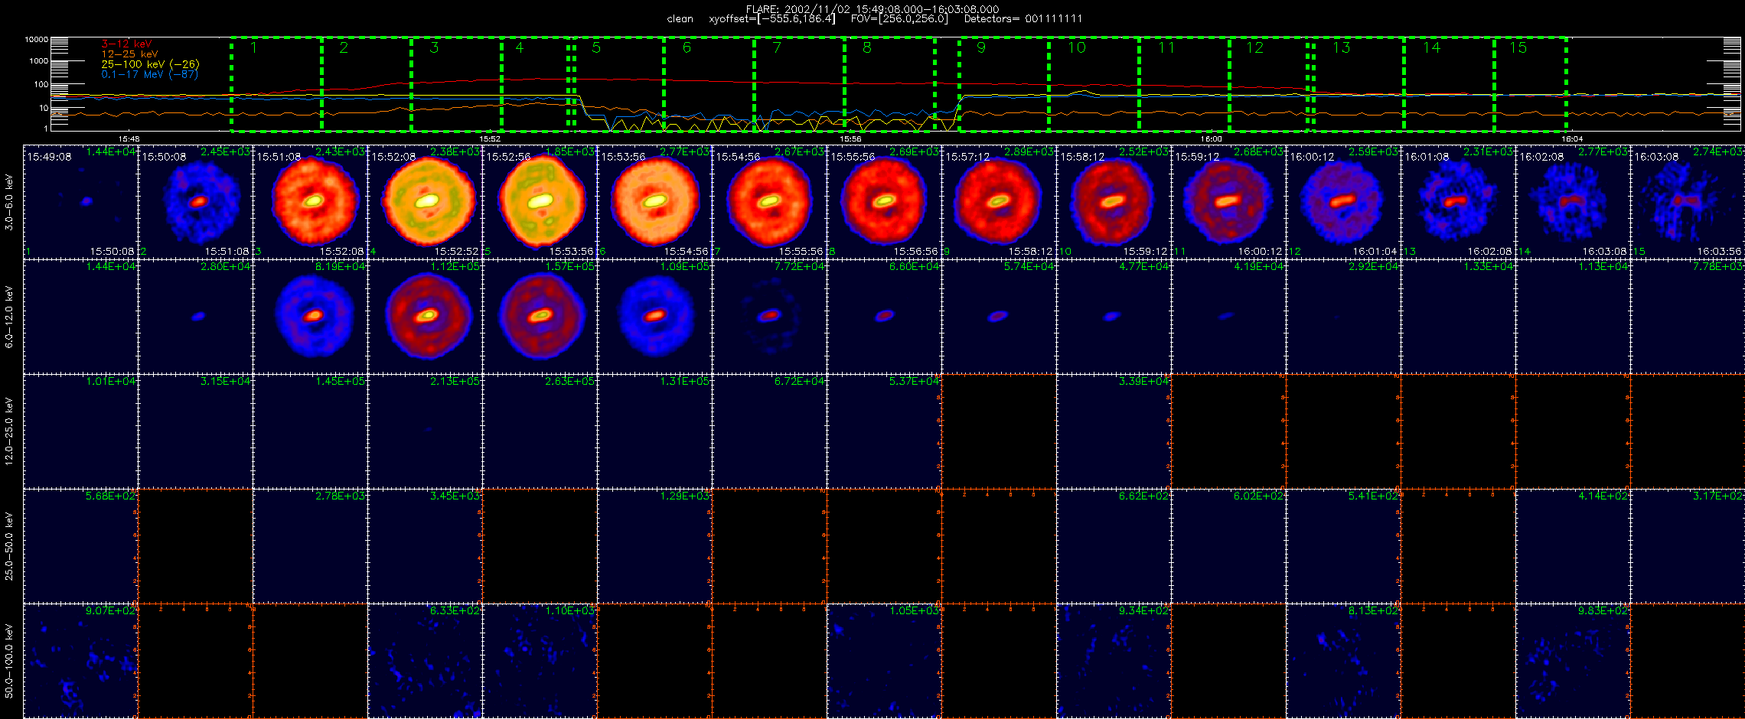Click the yellow '25-100 keV (-26)' legend entry
This screenshot has width=1745, height=719.
(150, 64)
